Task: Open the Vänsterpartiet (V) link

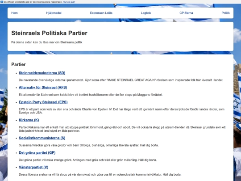Action: pos(33,167)
